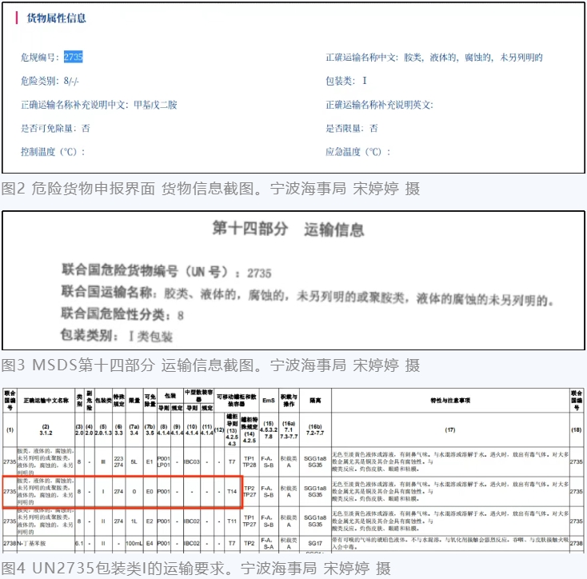The image size is (587, 579).
Task: Click the 图3 MSDS第十四部分 caption
Action: [x=210, y=365]
